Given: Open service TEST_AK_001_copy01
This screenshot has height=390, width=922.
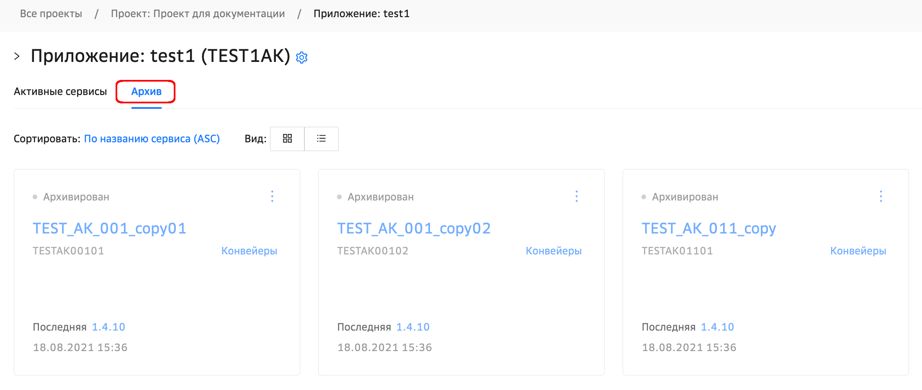Looking at the screenshot, I should tap(109, 228).
